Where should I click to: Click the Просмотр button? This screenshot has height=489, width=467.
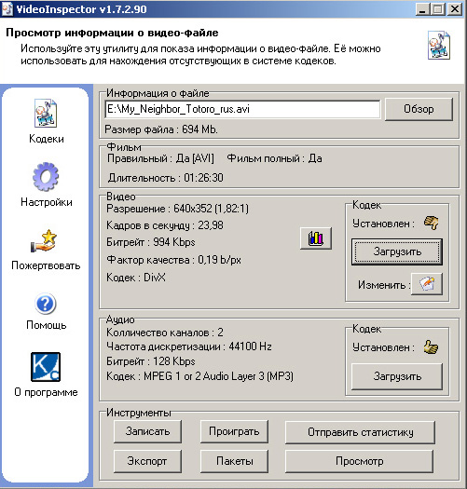[x=359, y=461]
